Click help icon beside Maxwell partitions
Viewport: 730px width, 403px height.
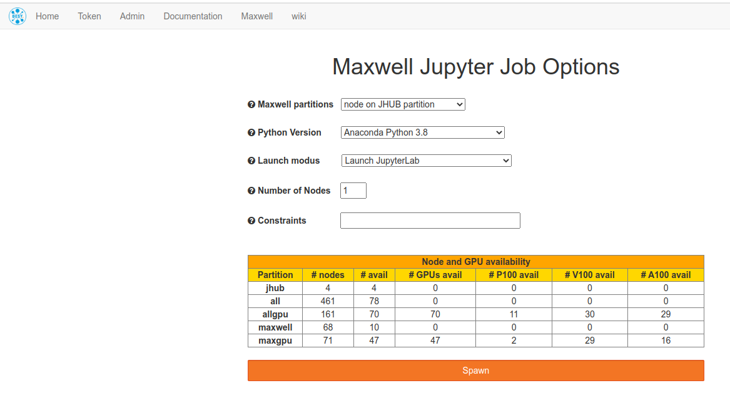click(251, 105)
